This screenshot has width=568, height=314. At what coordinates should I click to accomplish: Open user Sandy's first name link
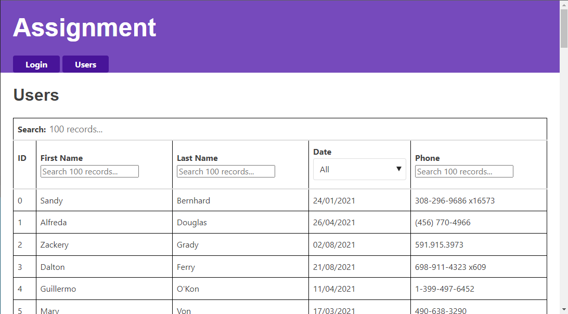tap(51, 200)
